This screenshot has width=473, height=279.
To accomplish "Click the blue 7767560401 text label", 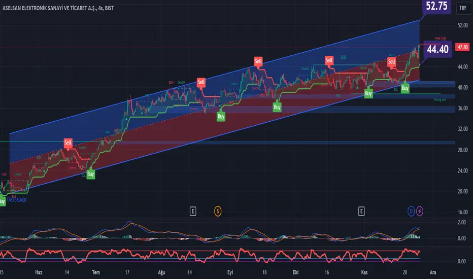I will pyautogui.click(x=16, y=200).
